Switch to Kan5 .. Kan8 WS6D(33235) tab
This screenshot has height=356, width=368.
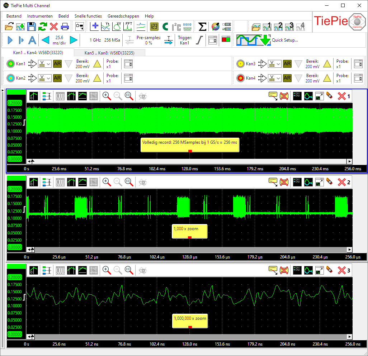[109, 53]
